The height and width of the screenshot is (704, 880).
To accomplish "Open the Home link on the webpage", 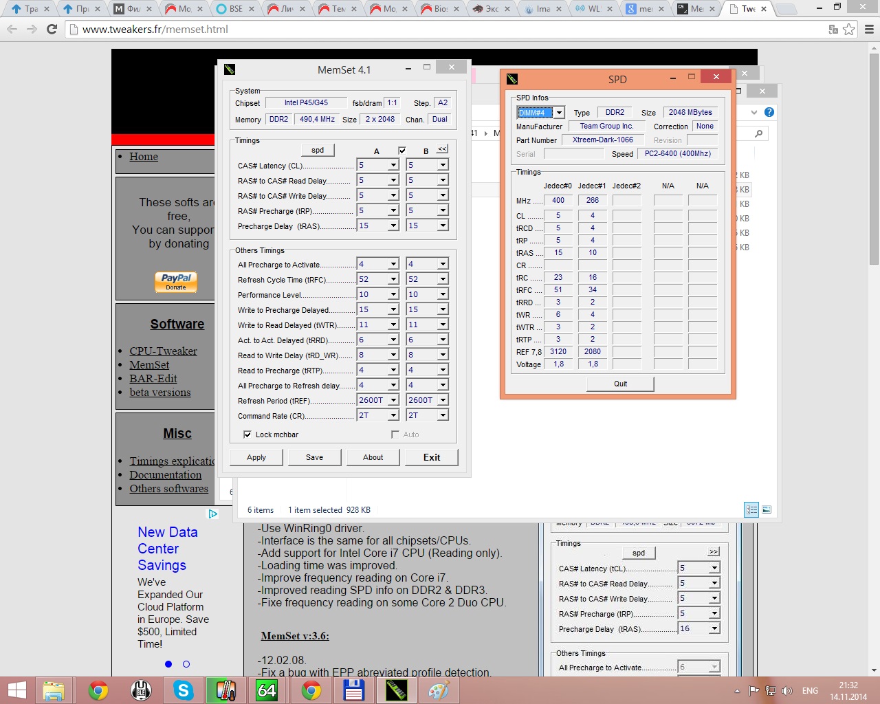I will coord(144,157).
